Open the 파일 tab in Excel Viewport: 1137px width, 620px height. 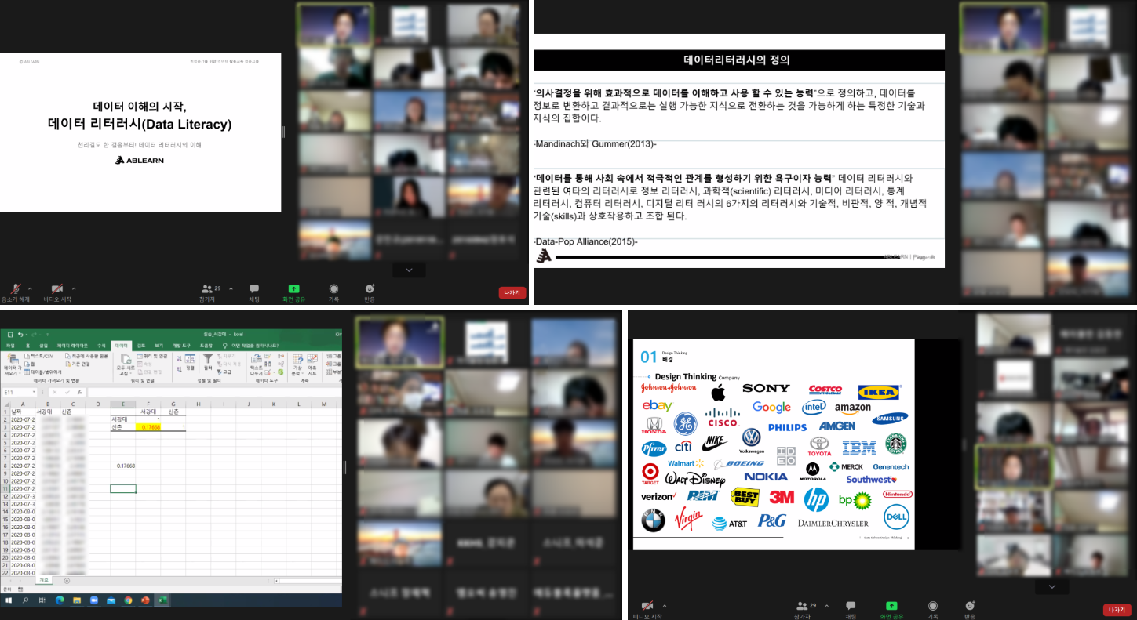tap(10, 346)
